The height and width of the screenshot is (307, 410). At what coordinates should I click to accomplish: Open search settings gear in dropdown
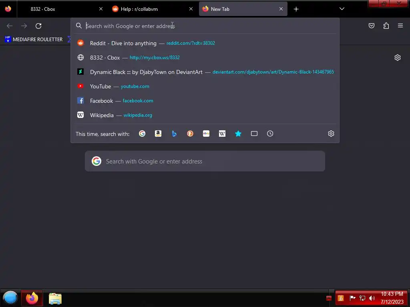click(331, 134)
